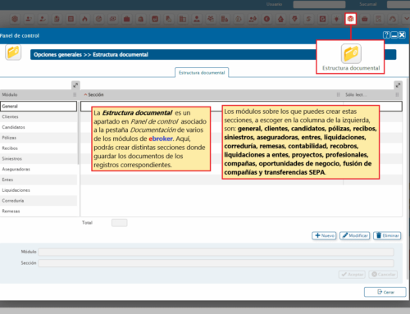Click the person with checkmark icon

(x=43, y=19)
